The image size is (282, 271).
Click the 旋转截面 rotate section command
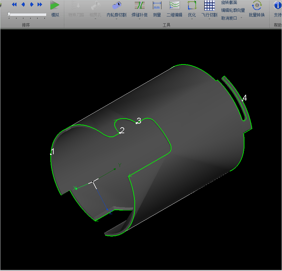click(229, 3)
